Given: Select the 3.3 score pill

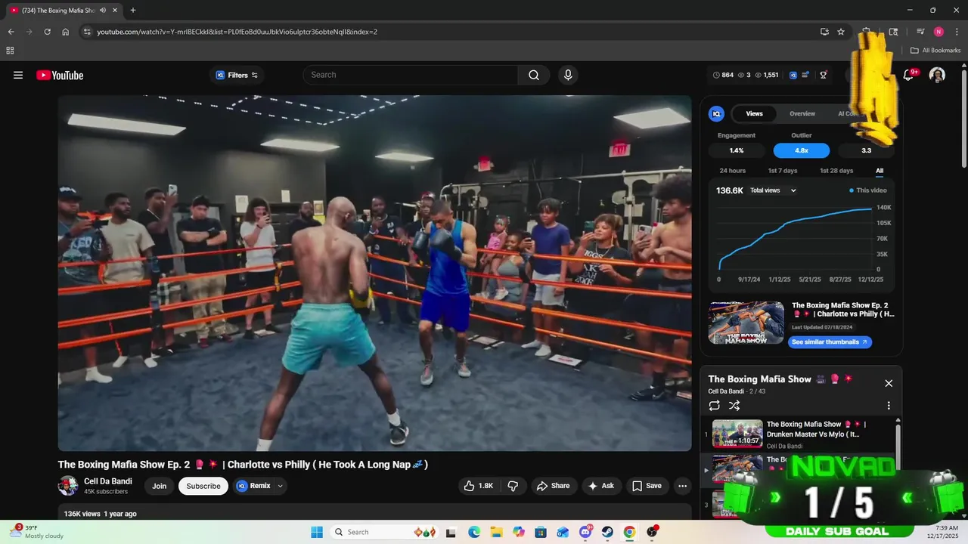Looking at the screenshot, I should tap(867, 150).
